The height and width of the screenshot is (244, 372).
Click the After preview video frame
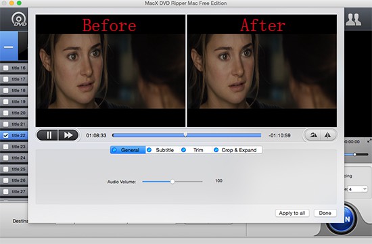(x=262, y=71)
